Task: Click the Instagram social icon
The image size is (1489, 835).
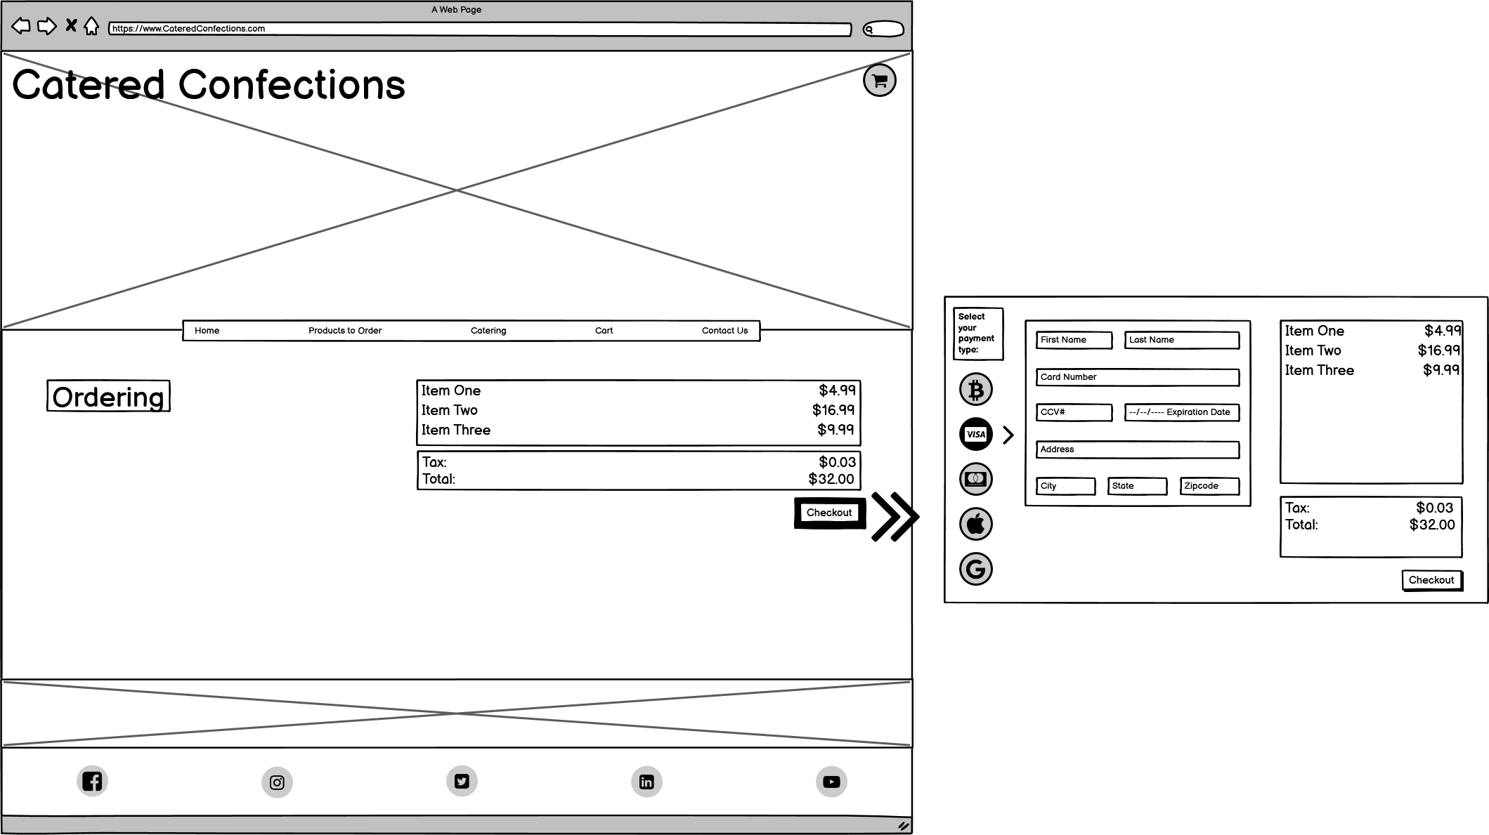Action: [277, 782]
